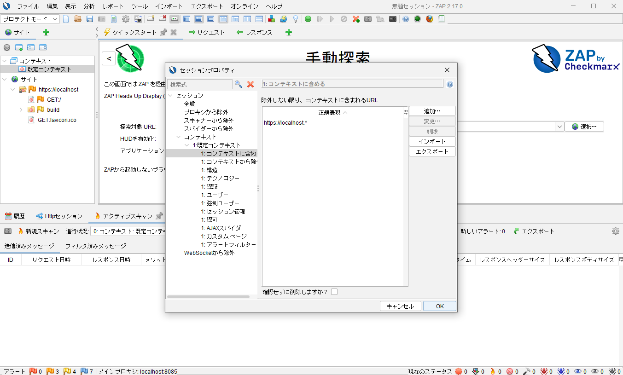
Task: Collapse the 1:既定コンテキスト node in dialog
Action: point(187,145)
